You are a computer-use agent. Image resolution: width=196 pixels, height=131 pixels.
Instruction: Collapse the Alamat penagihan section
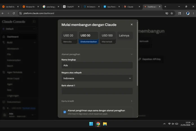[97, 54]
